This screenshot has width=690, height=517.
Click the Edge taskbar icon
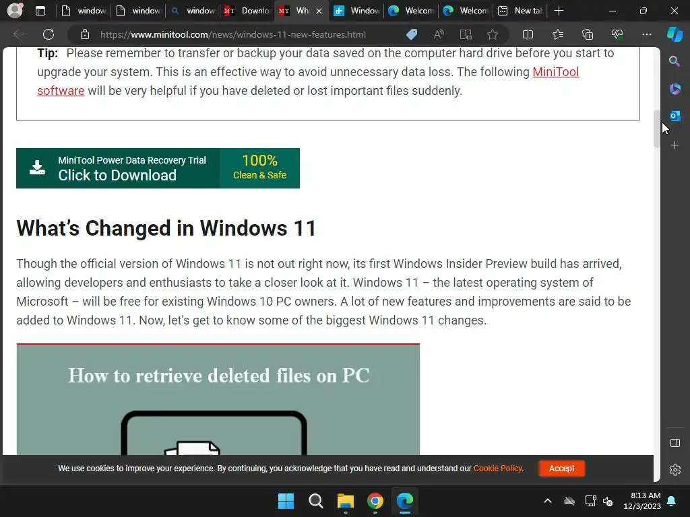coord(405,501)
